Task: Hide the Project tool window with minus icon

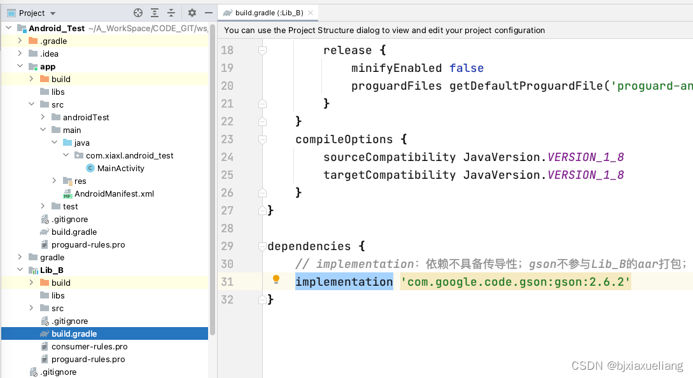Action: (x=209, y=13)
